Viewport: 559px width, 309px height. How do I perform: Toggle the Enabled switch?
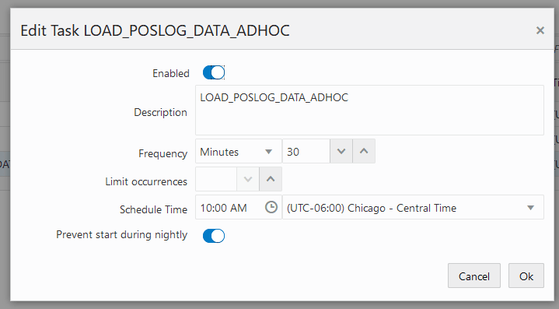tap(214, 72)
